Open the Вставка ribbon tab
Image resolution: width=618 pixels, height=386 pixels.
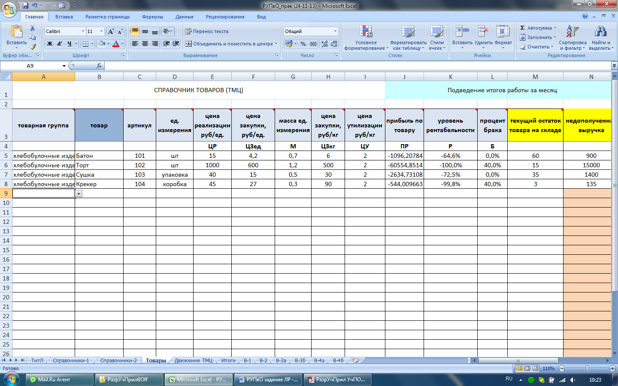pos(64,17)
